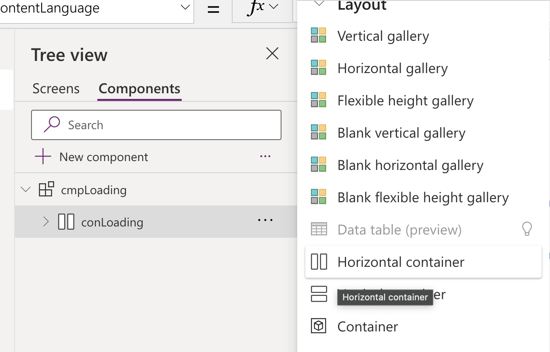This screenshot has width=550, height=352.
Task: Switch to the Screens tab
Action: [x=56, y=88]
